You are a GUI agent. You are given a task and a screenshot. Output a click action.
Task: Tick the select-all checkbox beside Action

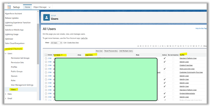pyautogui.click(x=46, y=55)
